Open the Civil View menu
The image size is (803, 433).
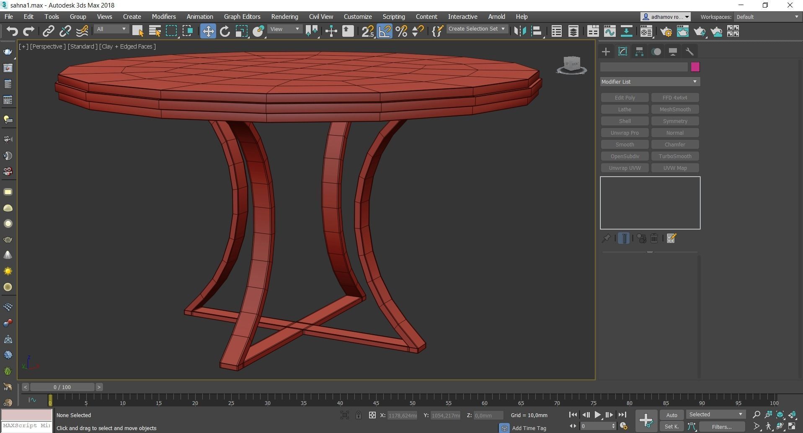tap(321, 17)
